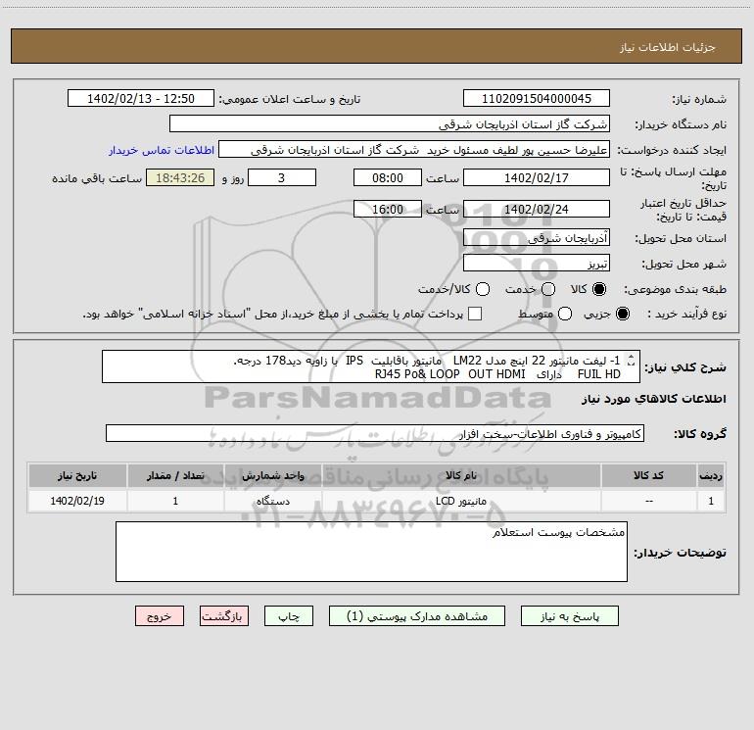Click the خروج exit button
This screenshot has width=754, height=730.
tap(160, 616)
